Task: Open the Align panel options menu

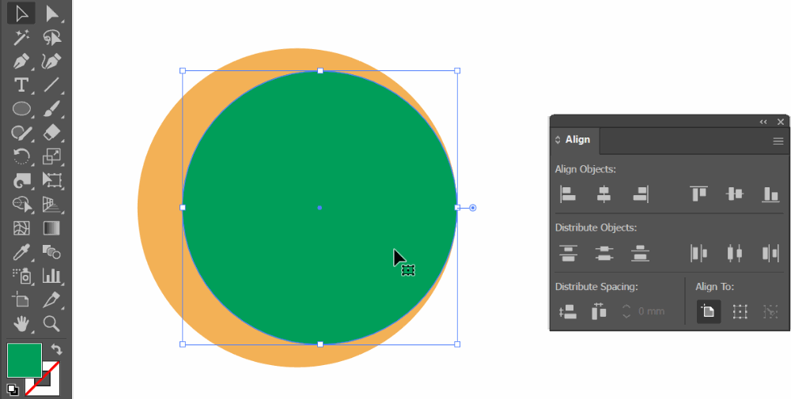Action: pos(778,141)
